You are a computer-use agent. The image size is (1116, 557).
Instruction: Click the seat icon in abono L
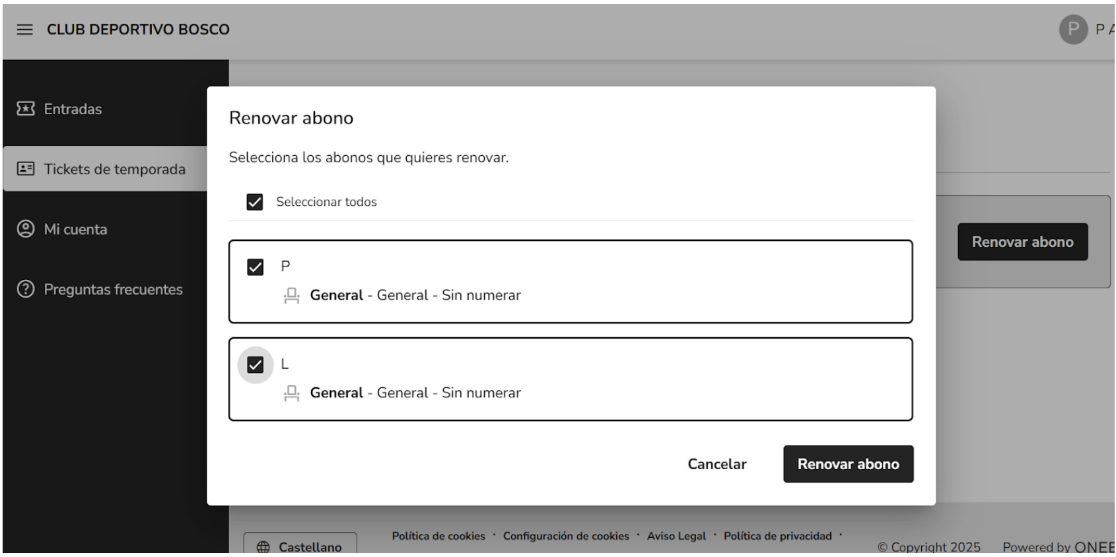[x=291, y=393]
